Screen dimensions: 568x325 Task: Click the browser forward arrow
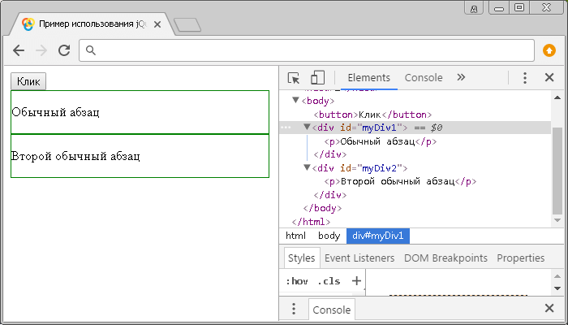(x=41, y=50)
